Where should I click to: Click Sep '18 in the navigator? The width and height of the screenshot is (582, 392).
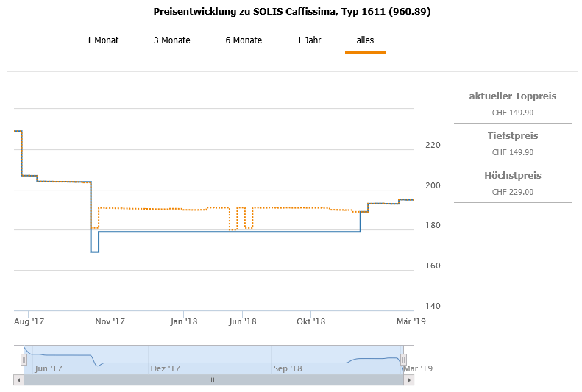[x=287, y=368]
